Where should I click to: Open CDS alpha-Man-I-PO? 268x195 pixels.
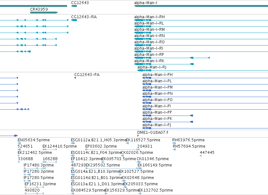[x=205, y=103]
